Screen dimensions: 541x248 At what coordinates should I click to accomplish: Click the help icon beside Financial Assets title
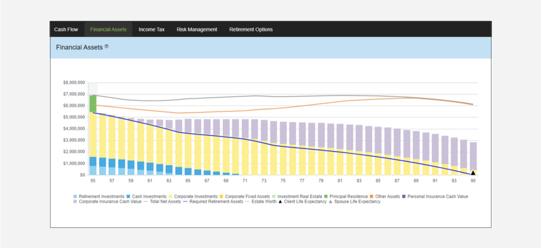[106, 46]
